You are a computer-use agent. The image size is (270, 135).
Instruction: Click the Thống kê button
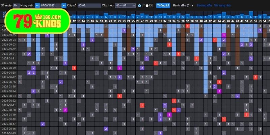163,6
